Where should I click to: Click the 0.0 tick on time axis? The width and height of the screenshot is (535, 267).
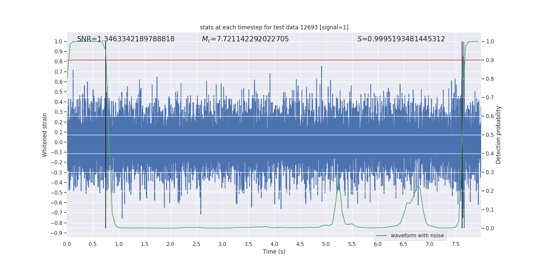click(x=67, y=244)
